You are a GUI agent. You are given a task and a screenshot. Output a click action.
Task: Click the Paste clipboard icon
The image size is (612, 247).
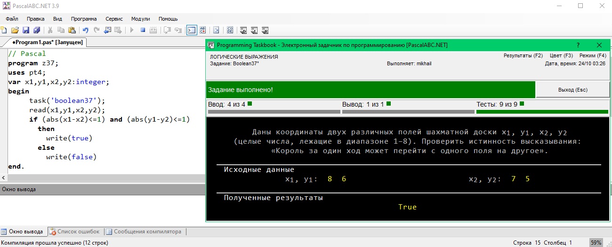coord(72,30)
